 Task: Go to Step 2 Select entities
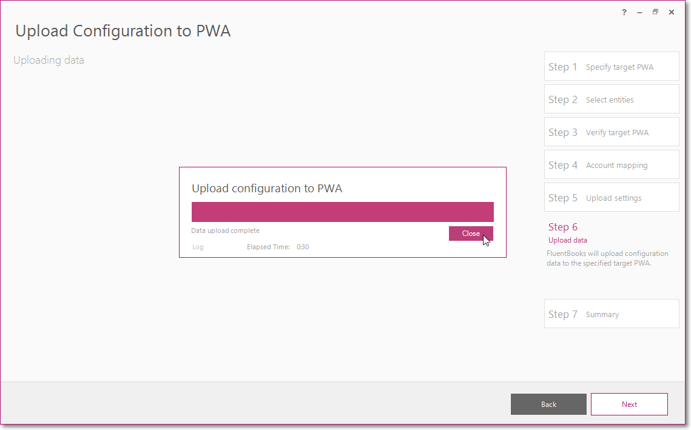coord(612,99)
